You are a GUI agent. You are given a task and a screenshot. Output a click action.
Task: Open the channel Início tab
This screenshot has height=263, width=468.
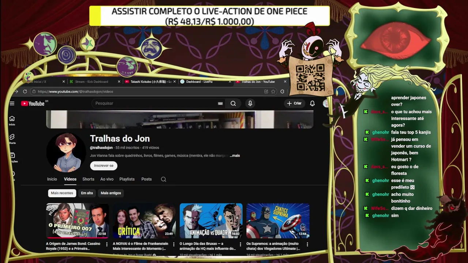coord(52,179)
